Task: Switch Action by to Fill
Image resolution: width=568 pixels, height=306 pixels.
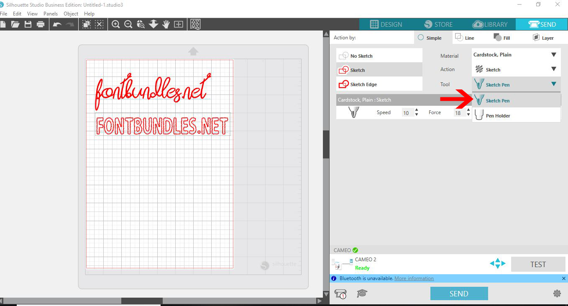Action: [x=502, y=38]
